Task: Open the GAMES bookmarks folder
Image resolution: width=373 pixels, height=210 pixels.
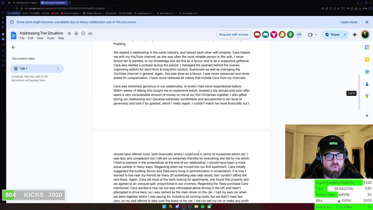Action: (x=35, y=13)
